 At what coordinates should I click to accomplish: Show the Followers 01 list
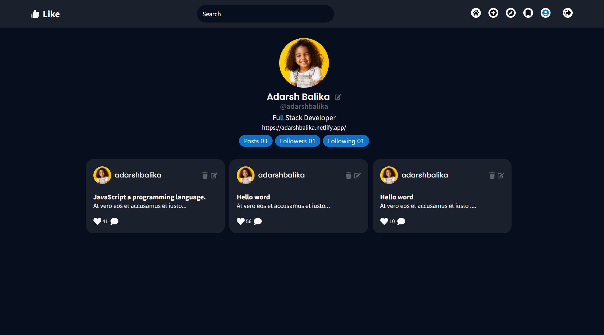coord(298,141)
